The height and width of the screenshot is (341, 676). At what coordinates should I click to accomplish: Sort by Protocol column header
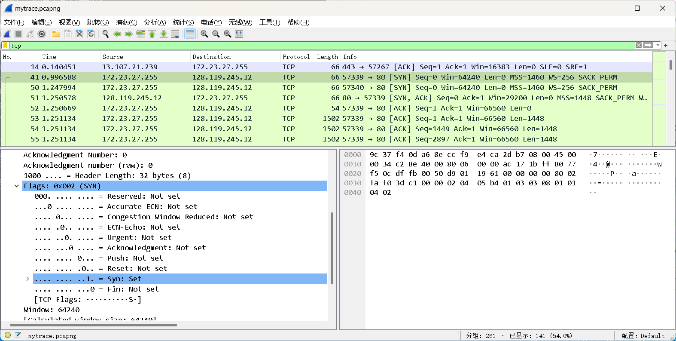point(298,57)
